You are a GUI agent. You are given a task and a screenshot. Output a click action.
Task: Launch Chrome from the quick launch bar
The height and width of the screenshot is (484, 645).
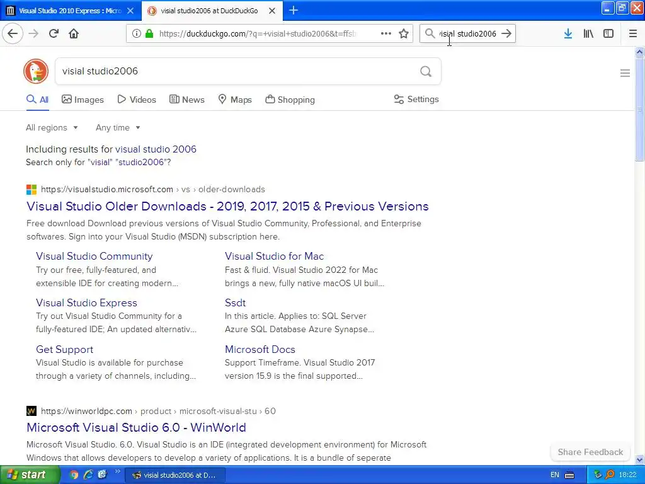coord(74,475)
